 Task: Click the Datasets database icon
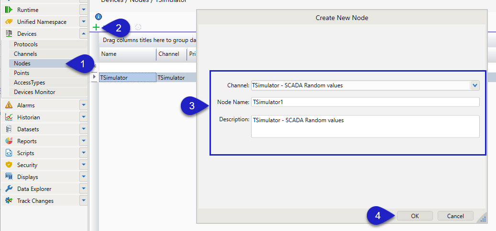pyautogui.click(x=9, y=129)
